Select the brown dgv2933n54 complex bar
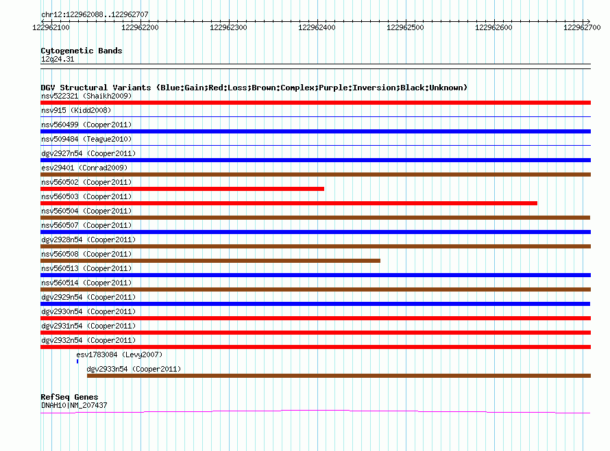 (339, 376)
